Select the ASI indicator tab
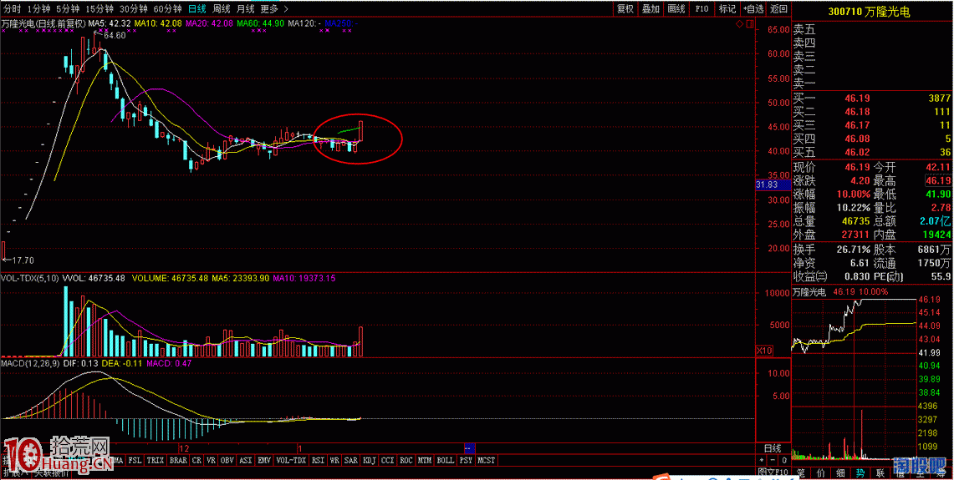 (246, 460)
